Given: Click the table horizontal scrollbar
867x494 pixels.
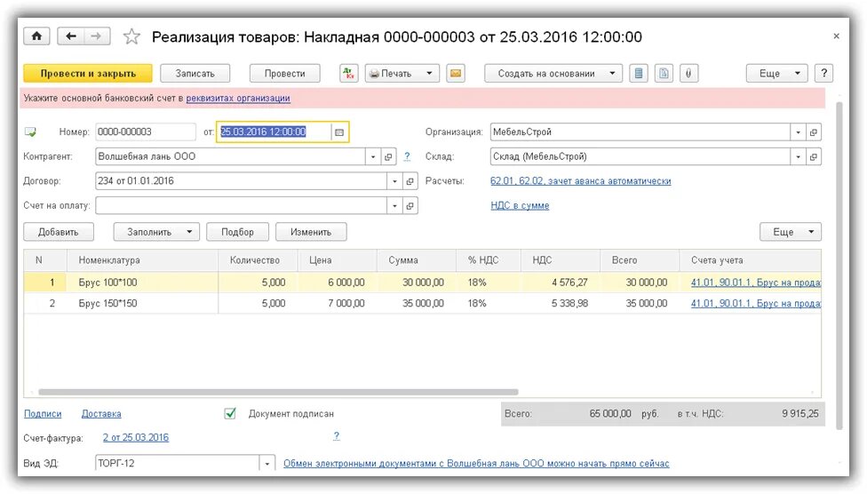Looking at the screenshot, I should (278, 392).
